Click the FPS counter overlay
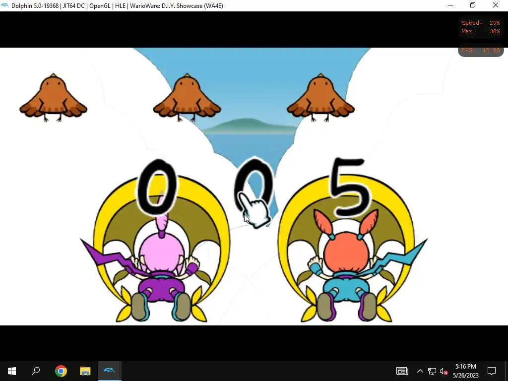Image resolution: width=508 pixels, height=381 pixels. tap(481, 50)
